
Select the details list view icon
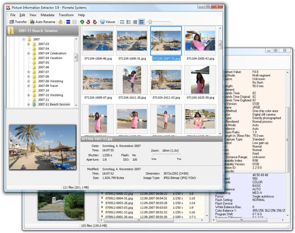tap(135, 22)
